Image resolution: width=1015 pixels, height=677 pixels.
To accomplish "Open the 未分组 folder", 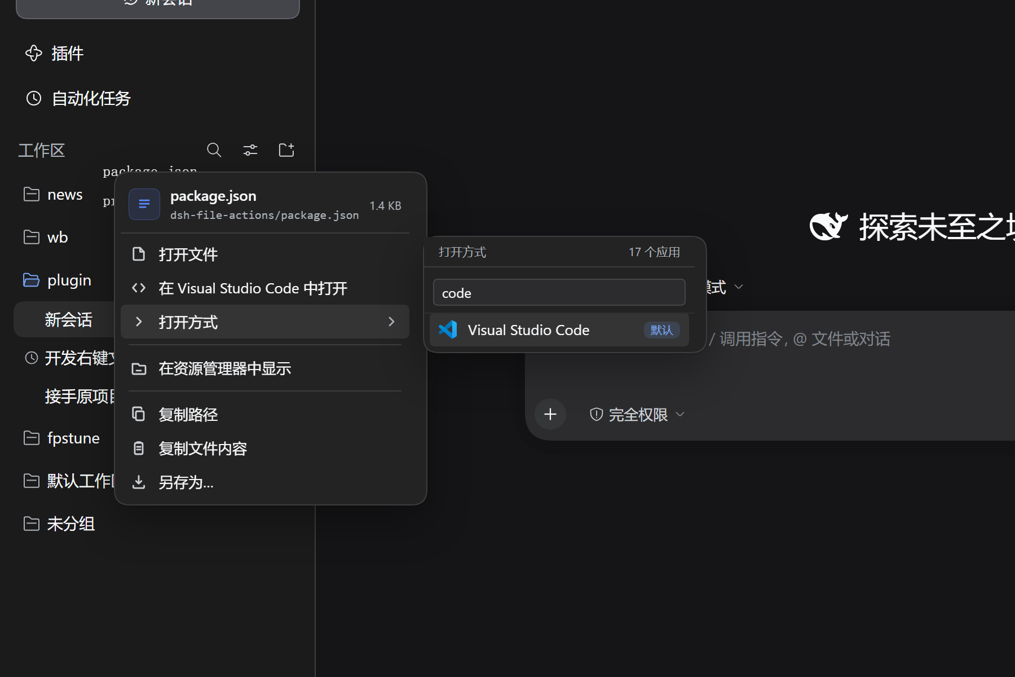I will [59, 524].
